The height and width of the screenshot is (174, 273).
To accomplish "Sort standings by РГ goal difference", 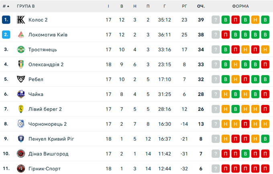I will tap(184, 6).
